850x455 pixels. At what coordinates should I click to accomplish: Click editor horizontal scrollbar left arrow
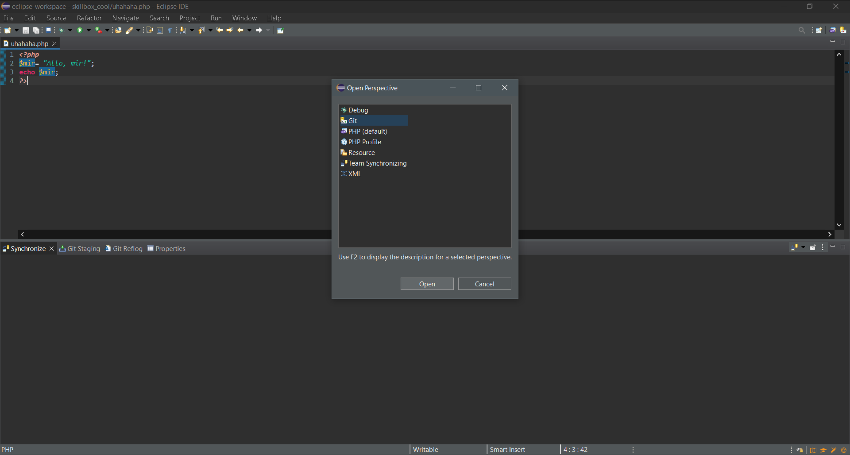coord(22,234)
